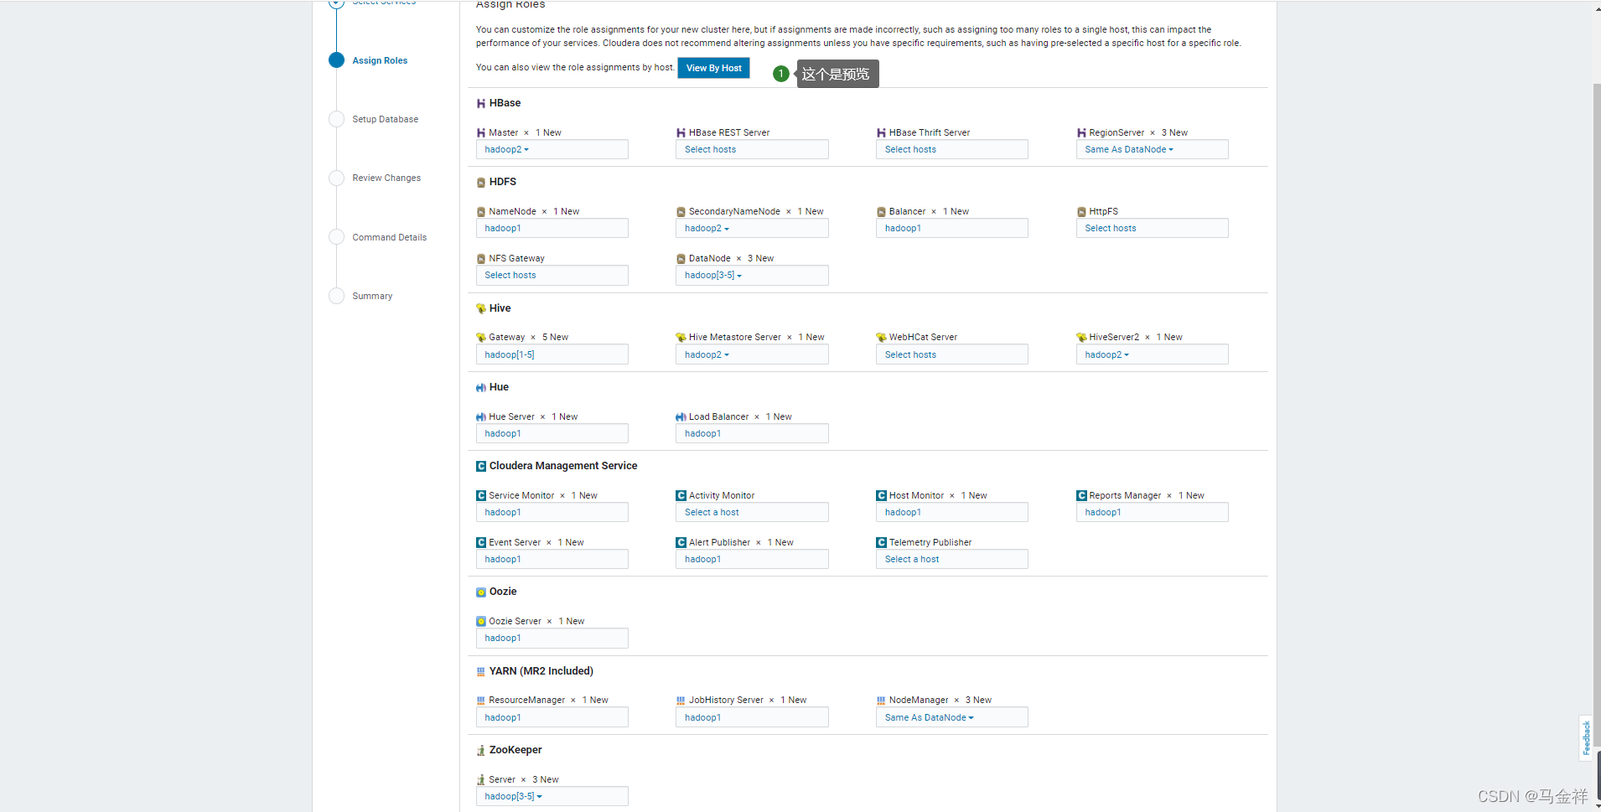
Task: Open the Hive Gateway hadoop[1-5] host selector
Action: pyautogui.click(x=552, y=354)
